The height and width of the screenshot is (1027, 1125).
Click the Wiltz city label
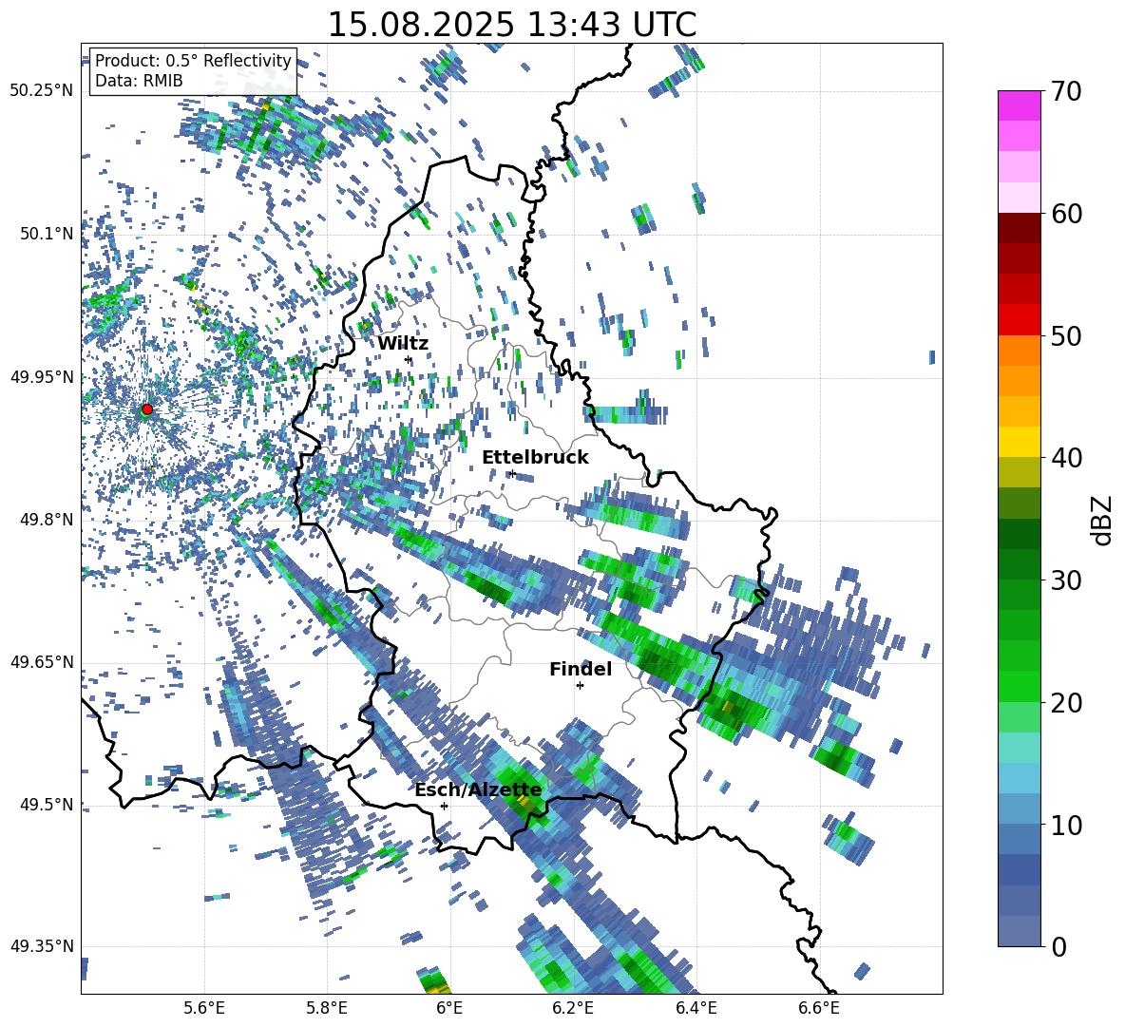(x=403, y=344)
